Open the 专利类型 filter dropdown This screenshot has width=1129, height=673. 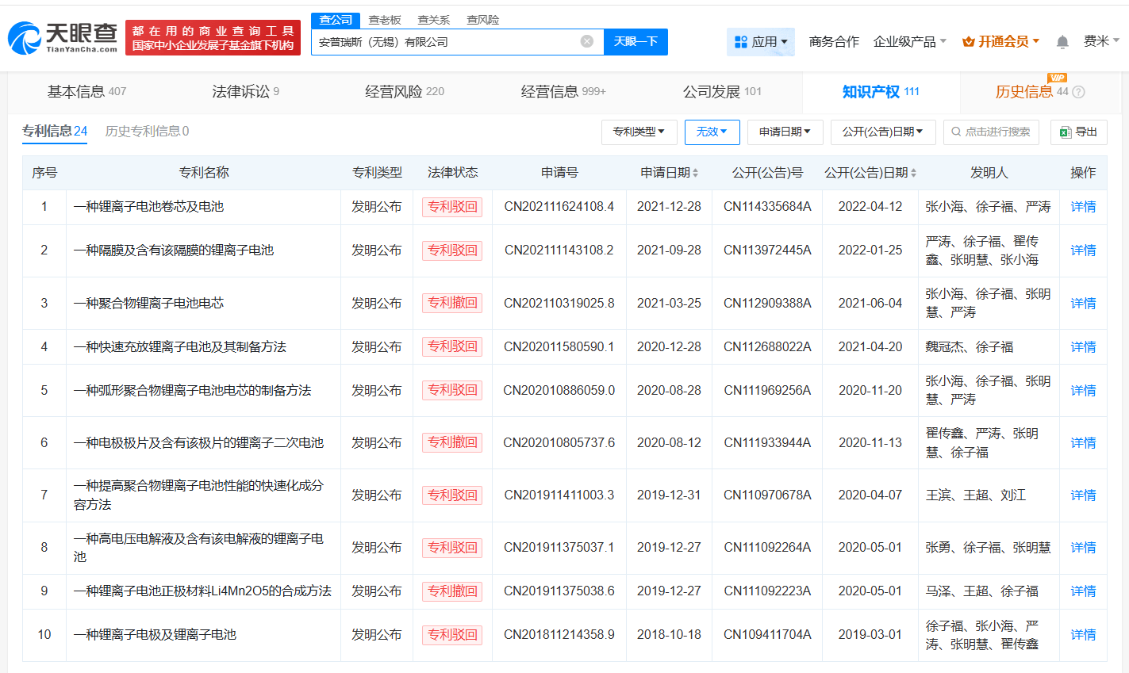[639, 132]
